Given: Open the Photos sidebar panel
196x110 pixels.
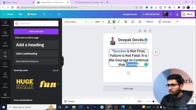Looking at the screenshot, I should pos(5,75).
